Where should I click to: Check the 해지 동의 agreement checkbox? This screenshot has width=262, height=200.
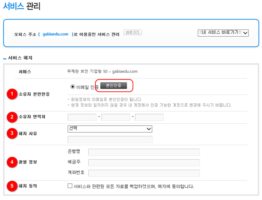pyautogui.click(x=70, y=186)
